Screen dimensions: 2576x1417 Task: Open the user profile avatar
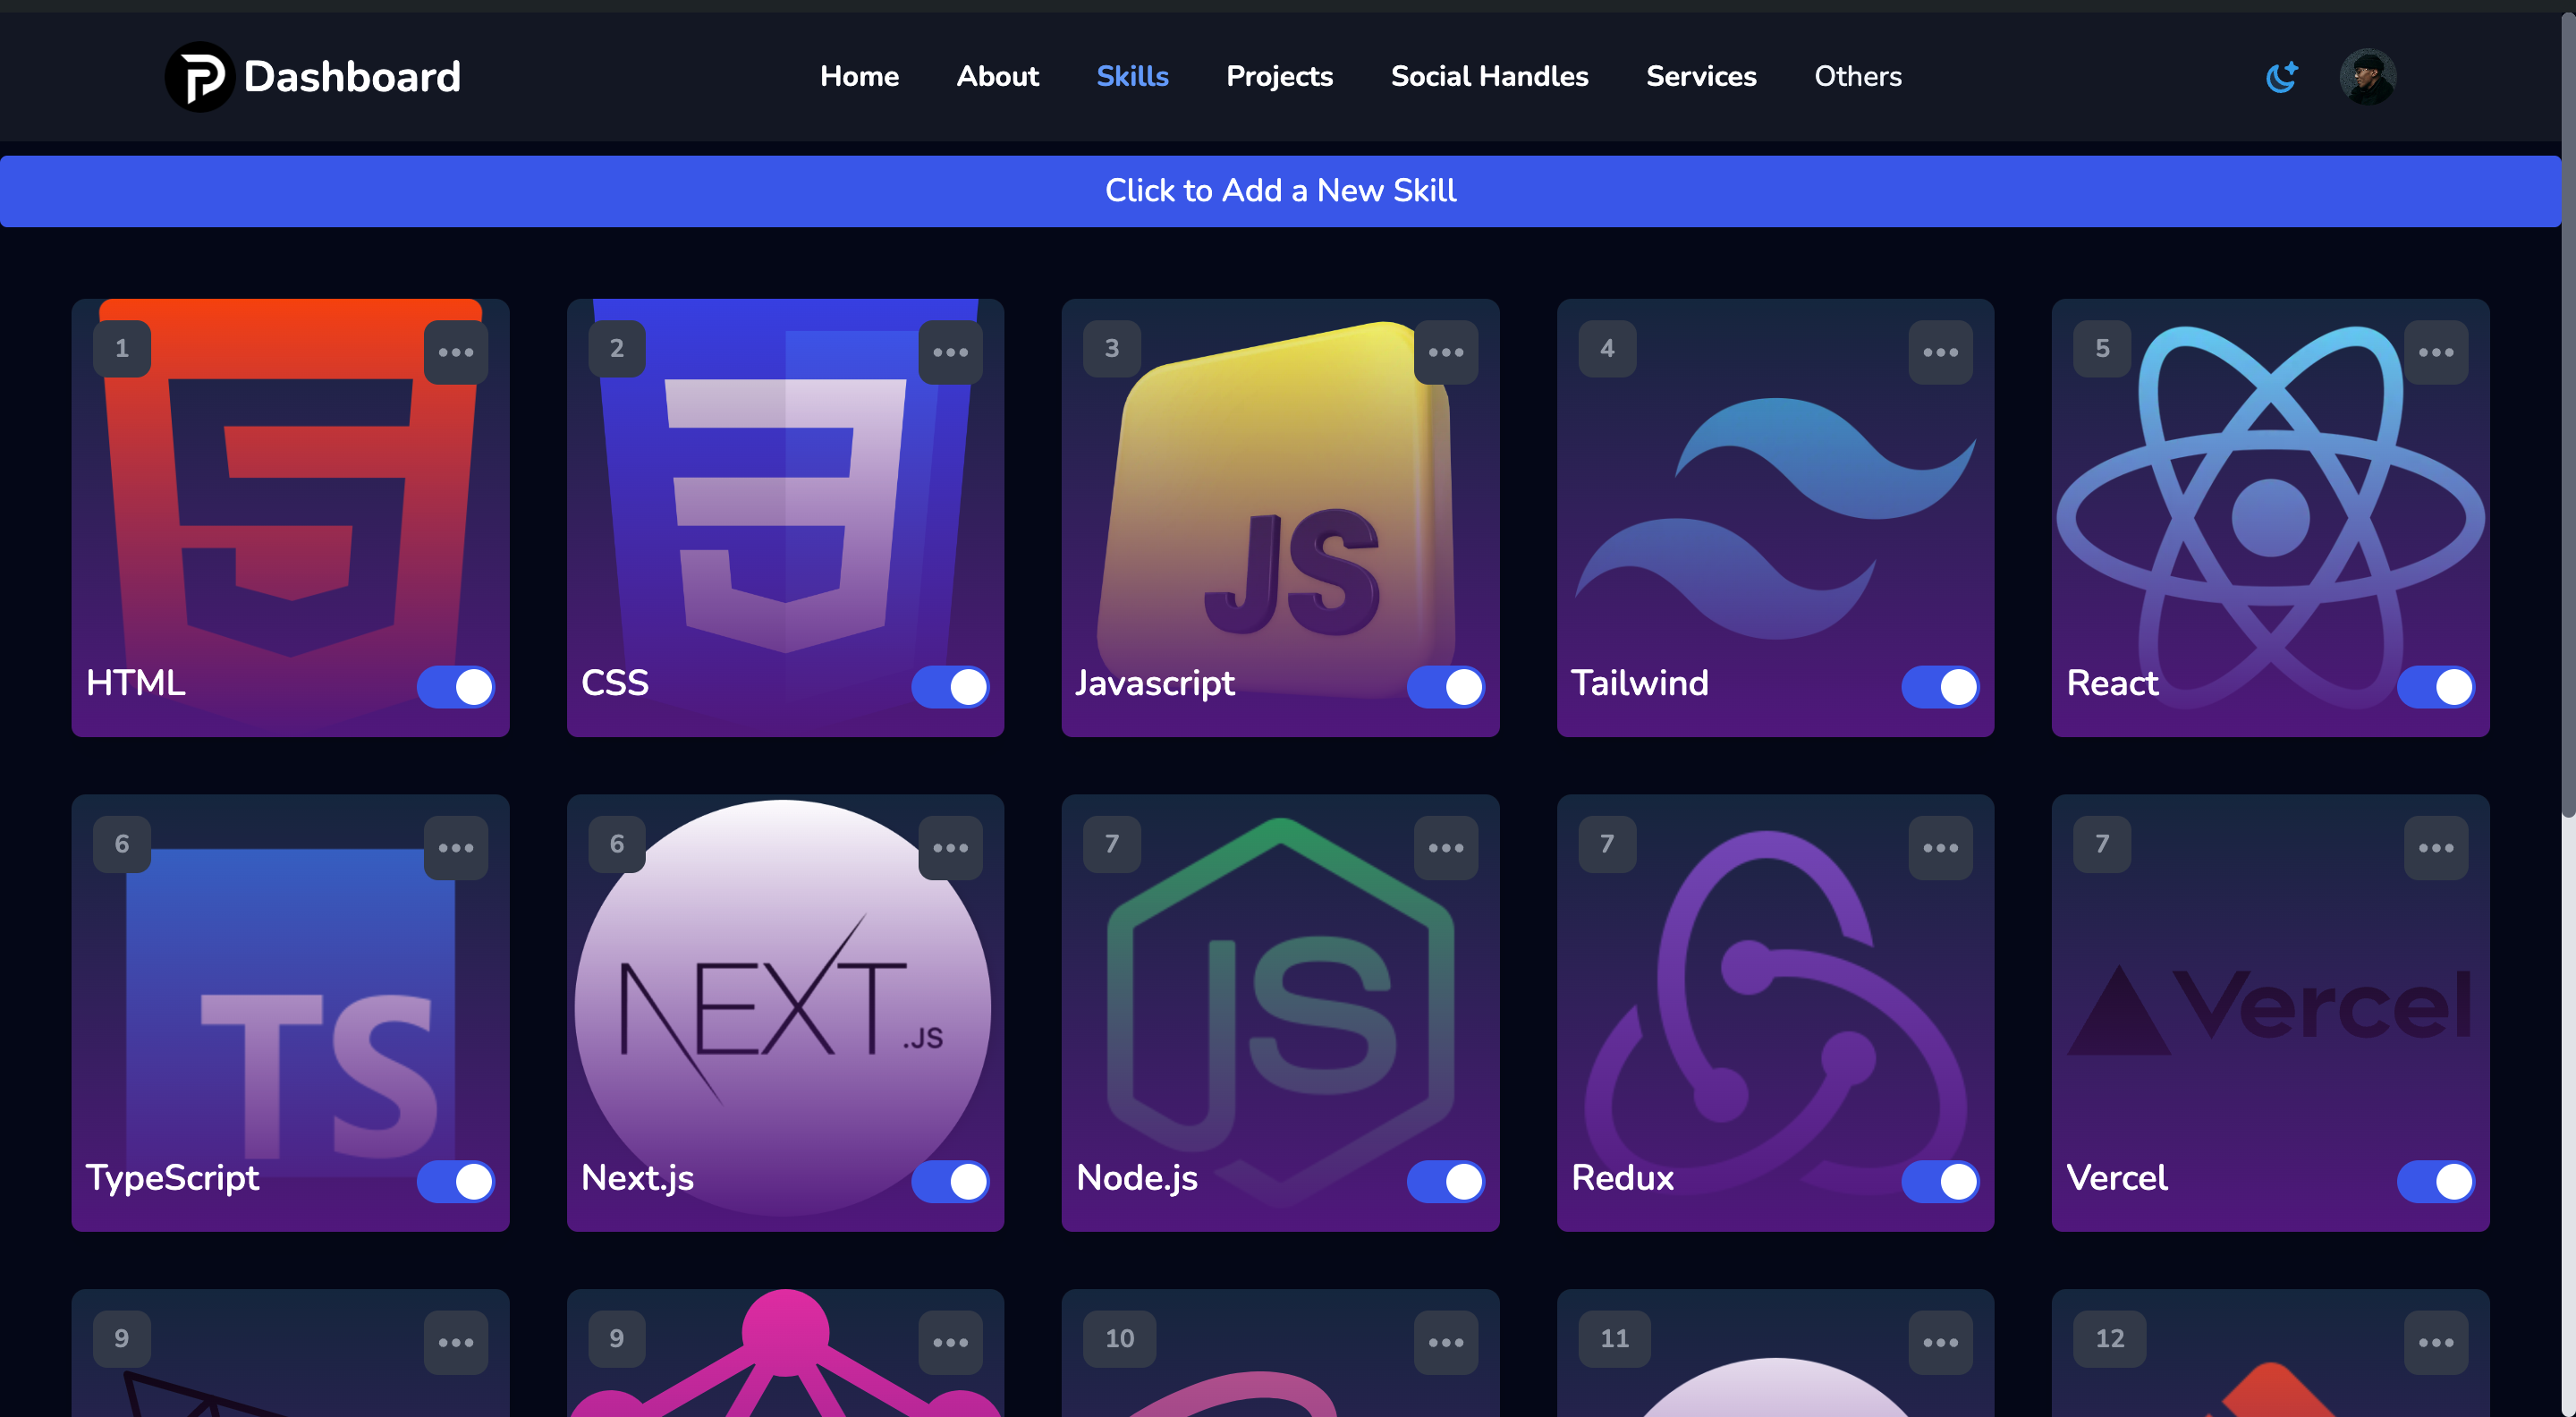click(2367, 77)
